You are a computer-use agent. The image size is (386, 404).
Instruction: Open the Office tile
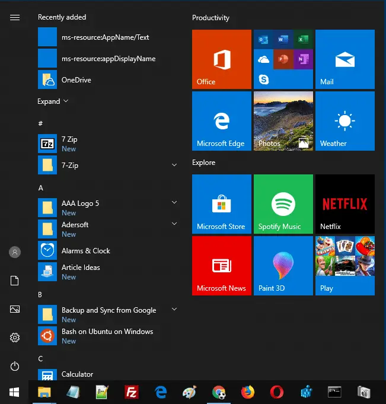click(221, 59)
